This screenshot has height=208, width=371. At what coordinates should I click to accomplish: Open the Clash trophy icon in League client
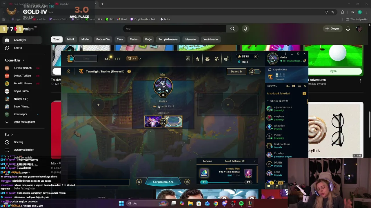[x=188, y=59]
